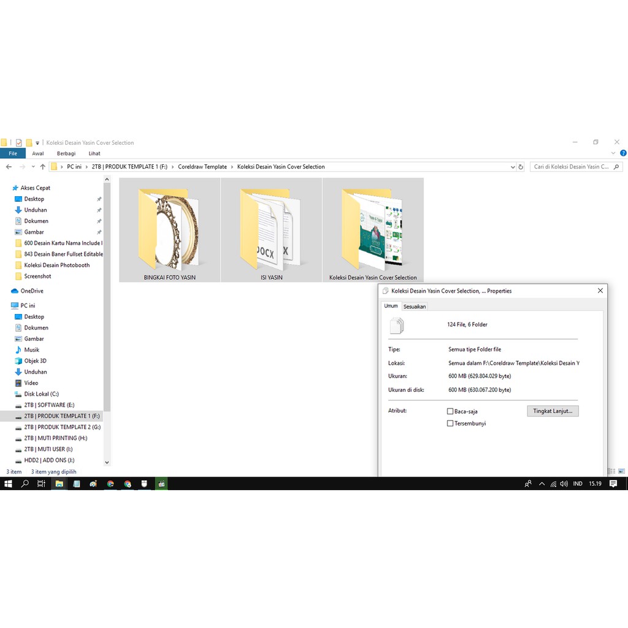This screenshot has height=628, width=628.
Task: Open the notification center icon
Action: 613,484
